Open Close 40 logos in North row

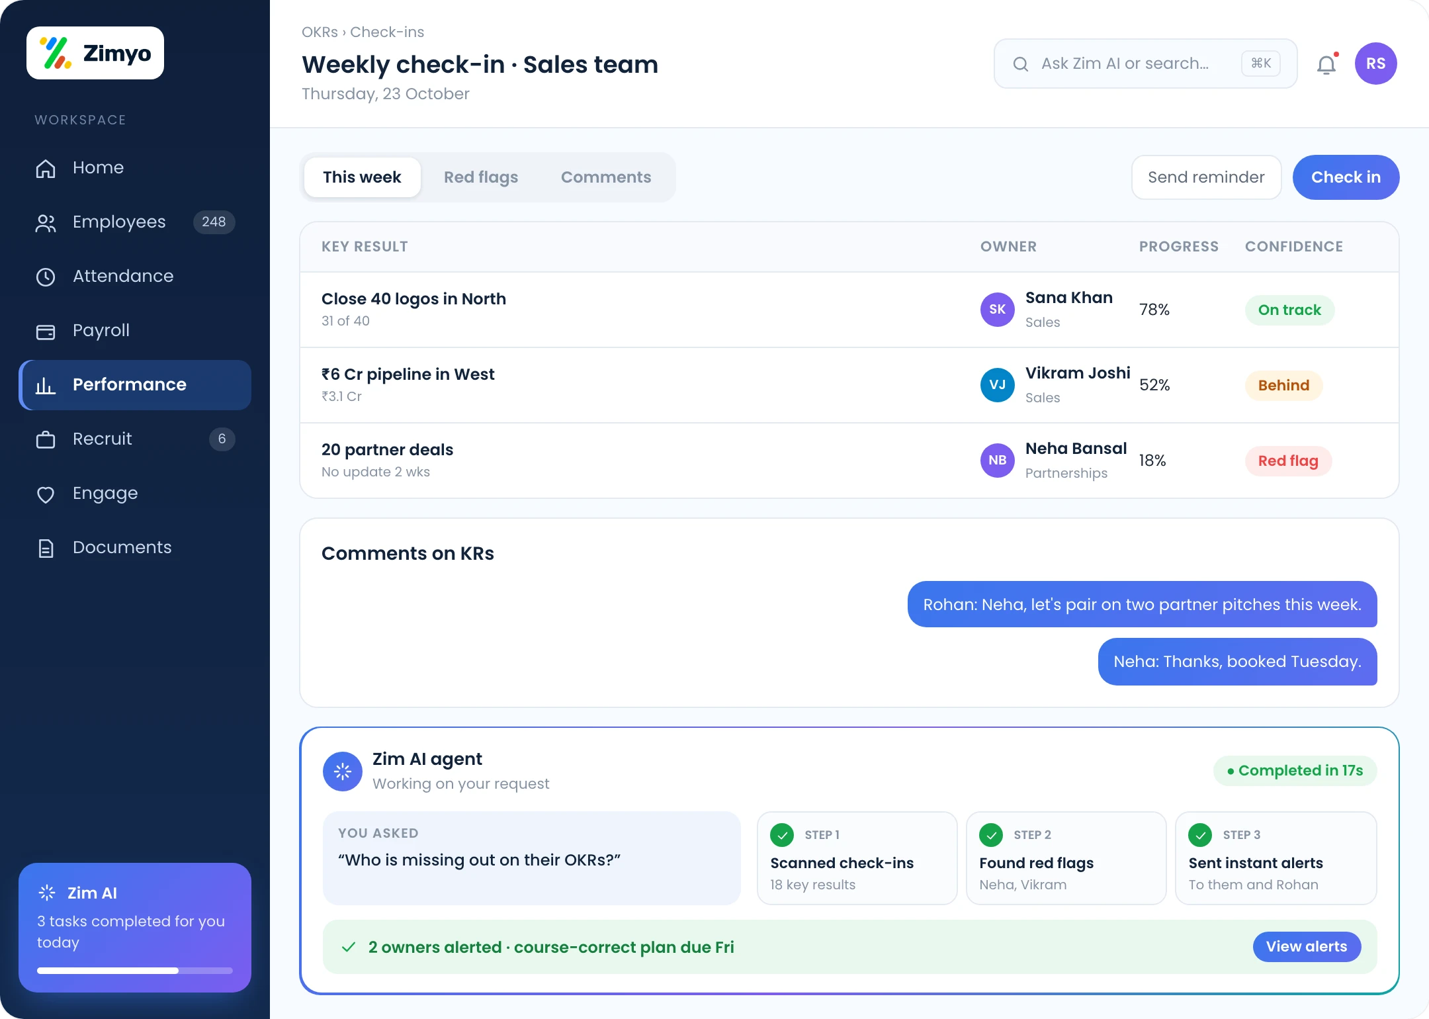coord(849,310)
